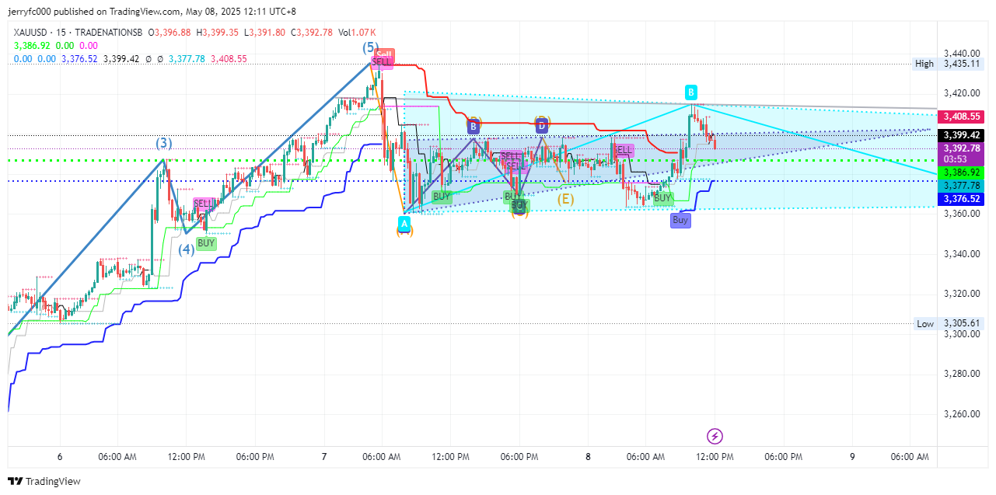
Task: Click the purple D pattern point marker
Action: 542,126
